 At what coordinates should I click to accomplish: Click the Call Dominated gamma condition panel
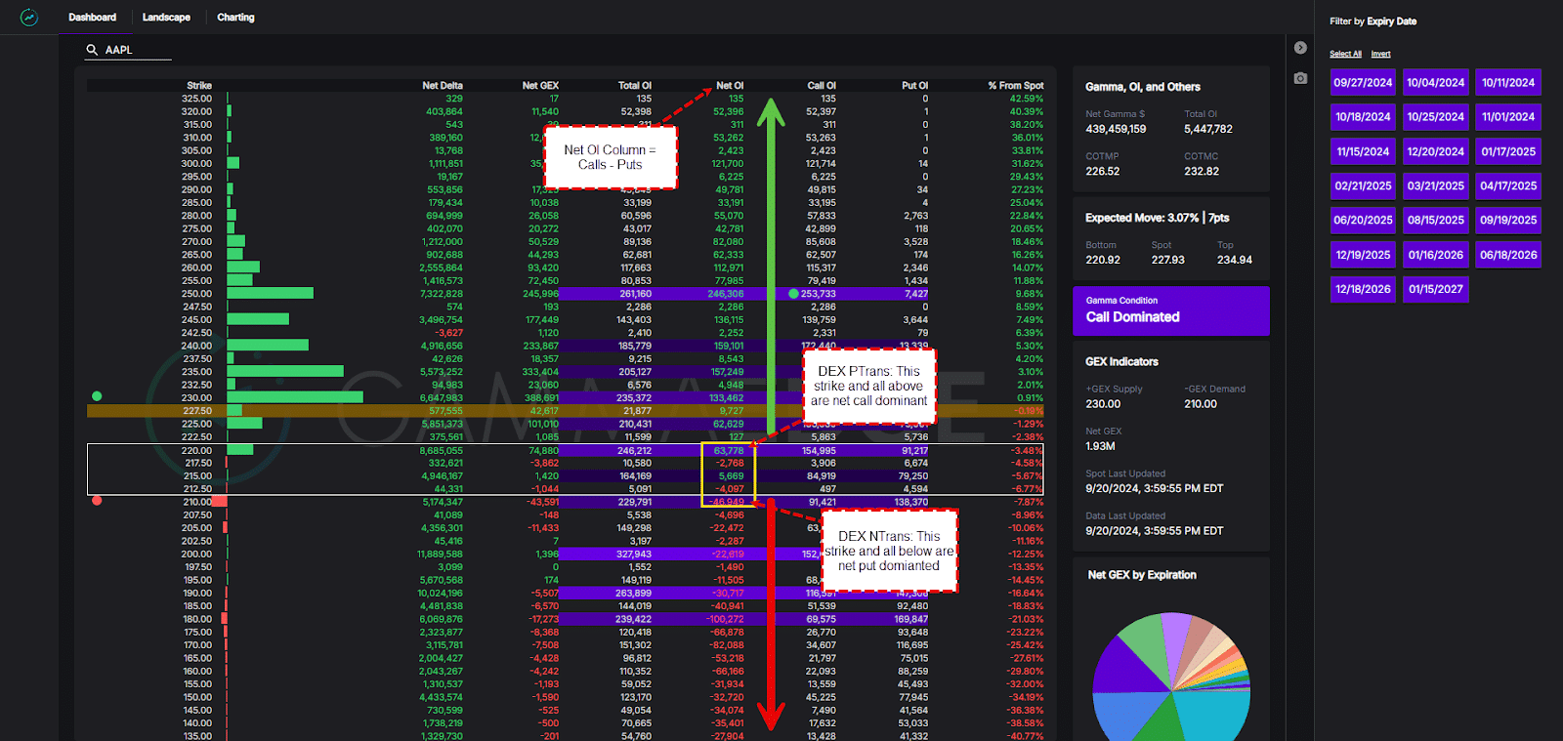point(1171,310)
